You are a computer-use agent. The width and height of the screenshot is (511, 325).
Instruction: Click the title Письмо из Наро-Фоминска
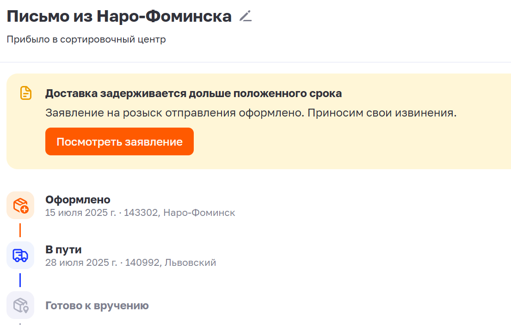(119, 17)
